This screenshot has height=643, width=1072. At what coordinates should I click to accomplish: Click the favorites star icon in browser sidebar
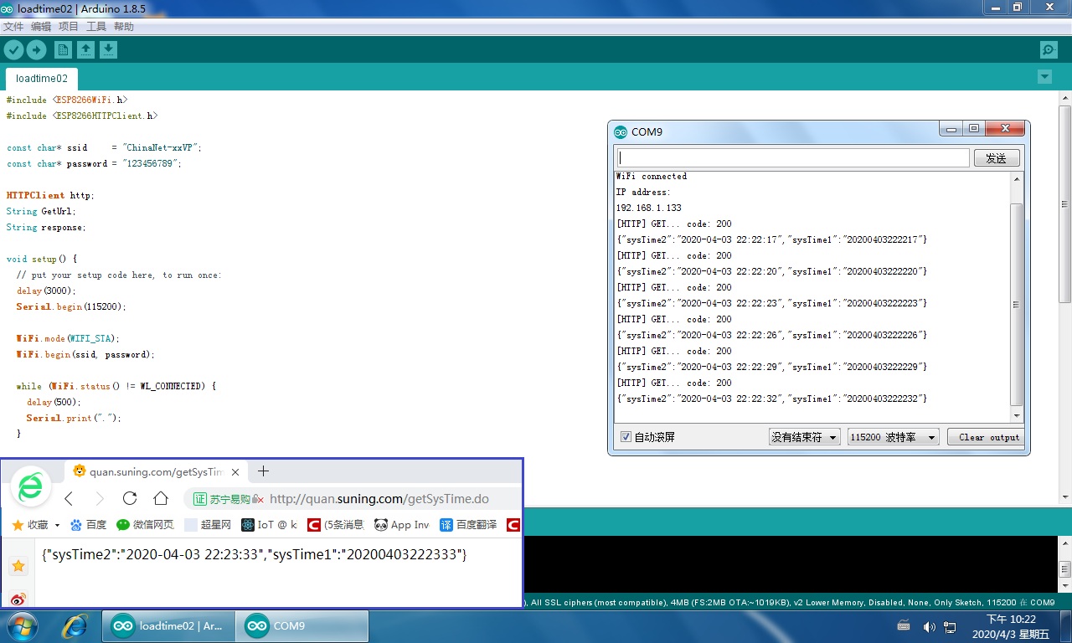(x=18, y=565)
